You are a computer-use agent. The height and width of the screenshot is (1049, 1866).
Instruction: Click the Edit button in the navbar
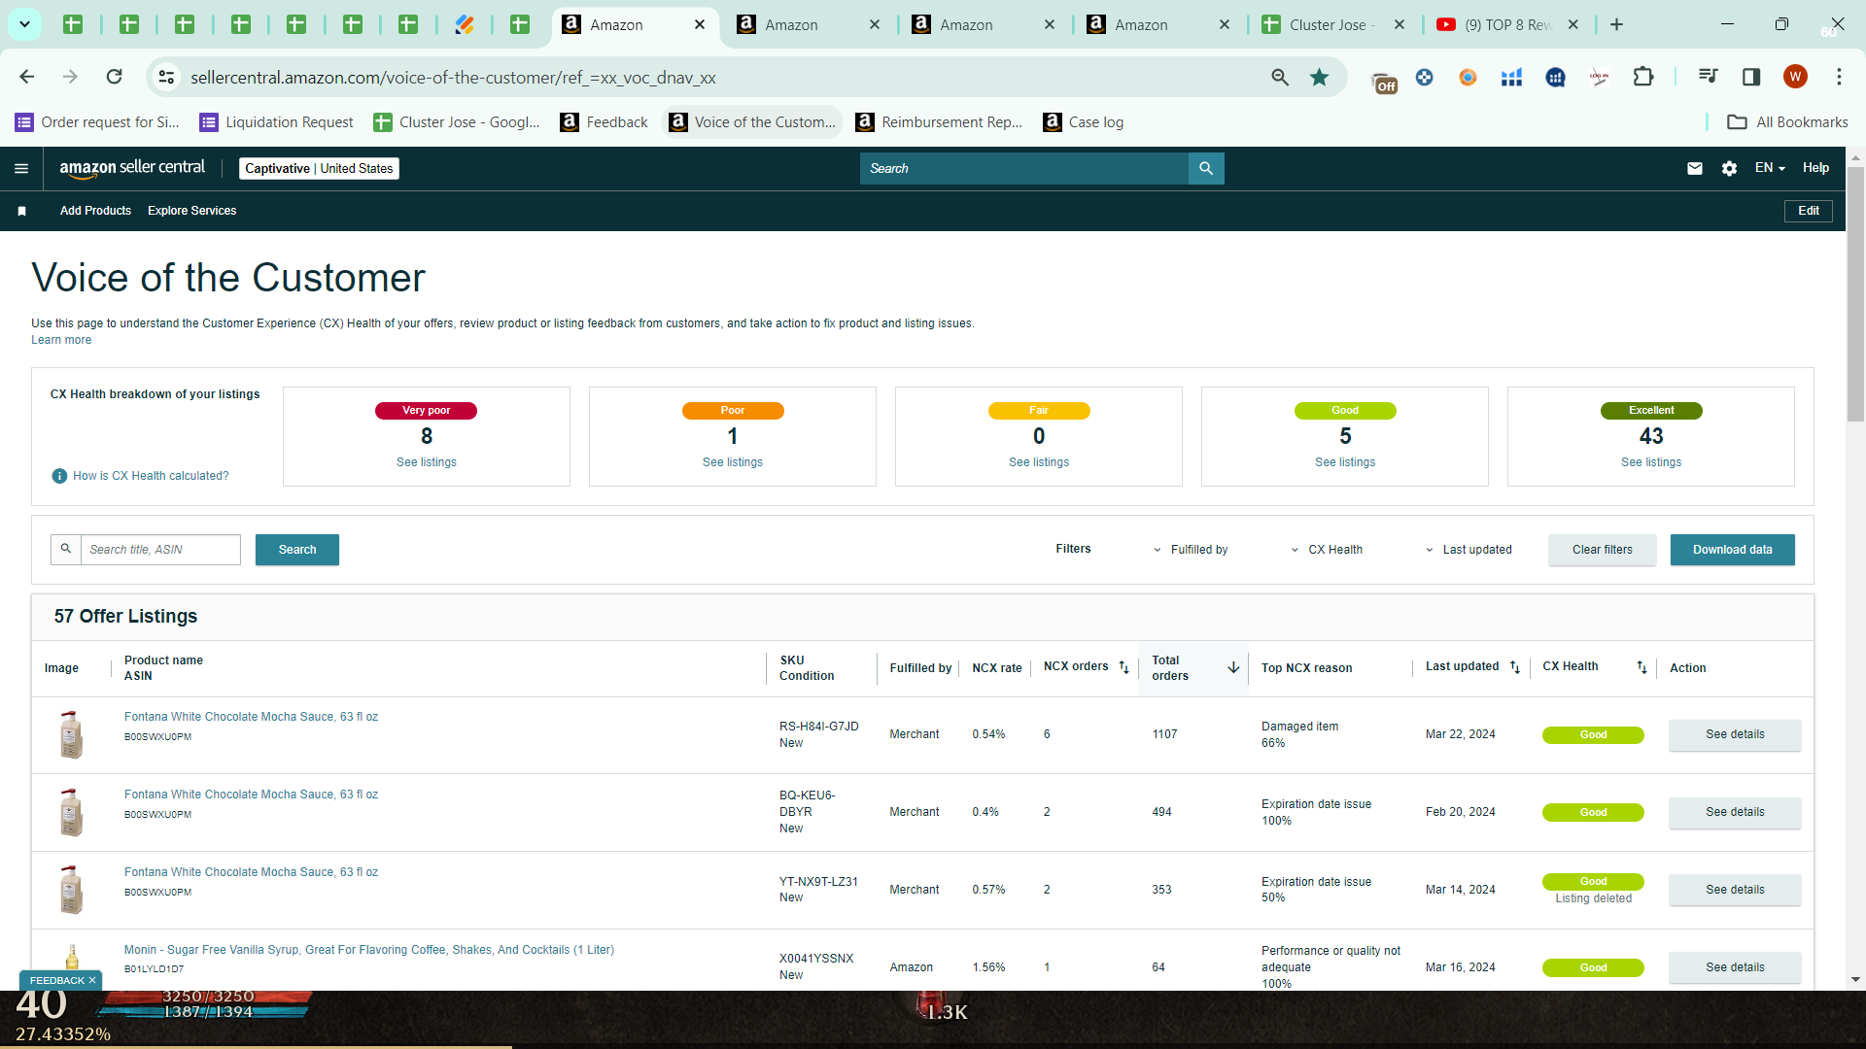tap(1809, 211)
